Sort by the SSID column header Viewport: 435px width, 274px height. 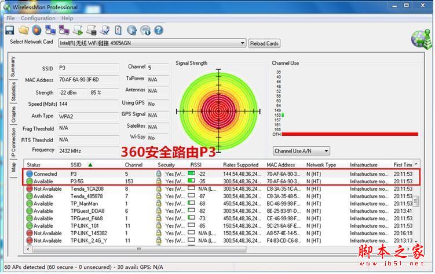pos(76,165)
